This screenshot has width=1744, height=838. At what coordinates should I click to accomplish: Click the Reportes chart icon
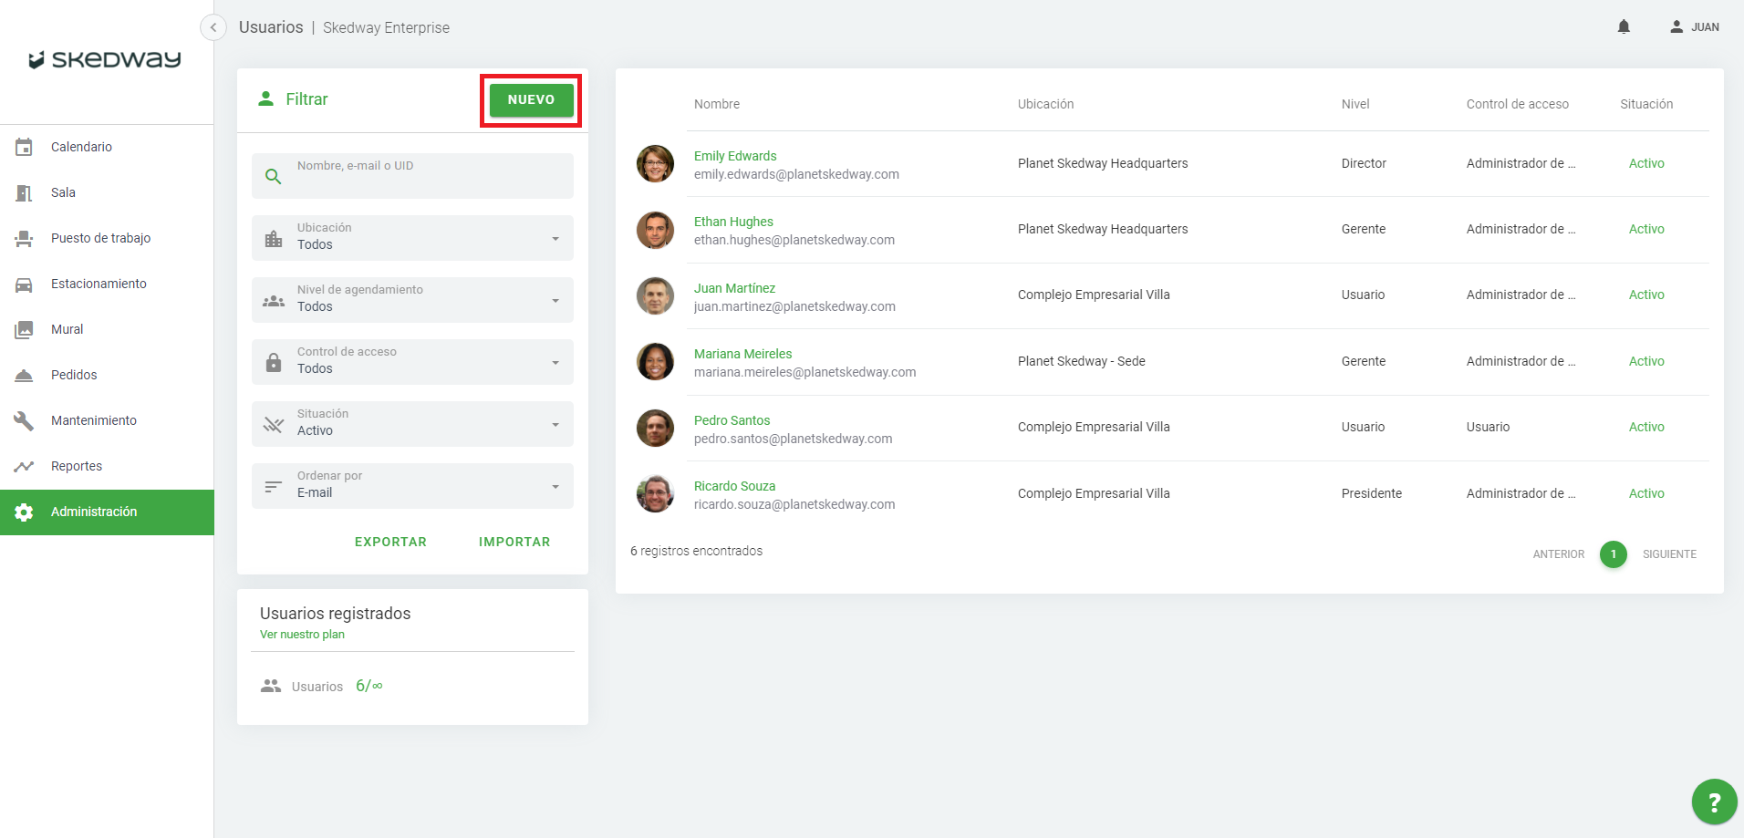click(25, 466)
